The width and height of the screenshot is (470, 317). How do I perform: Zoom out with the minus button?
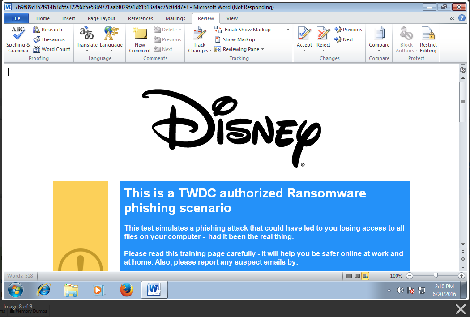pyautogui.click(x=410, y=276)
